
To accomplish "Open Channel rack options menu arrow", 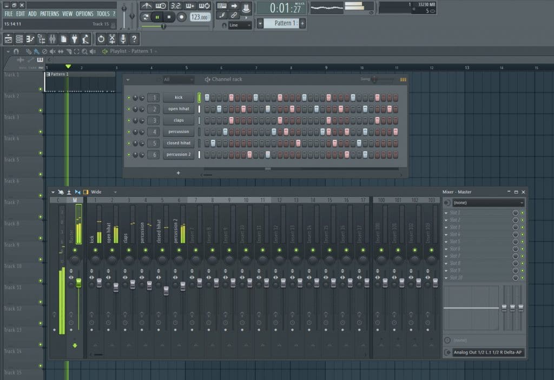I will (x=128, y=80).
